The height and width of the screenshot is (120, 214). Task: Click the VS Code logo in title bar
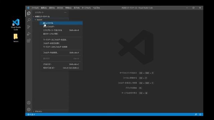coord(28,8)
